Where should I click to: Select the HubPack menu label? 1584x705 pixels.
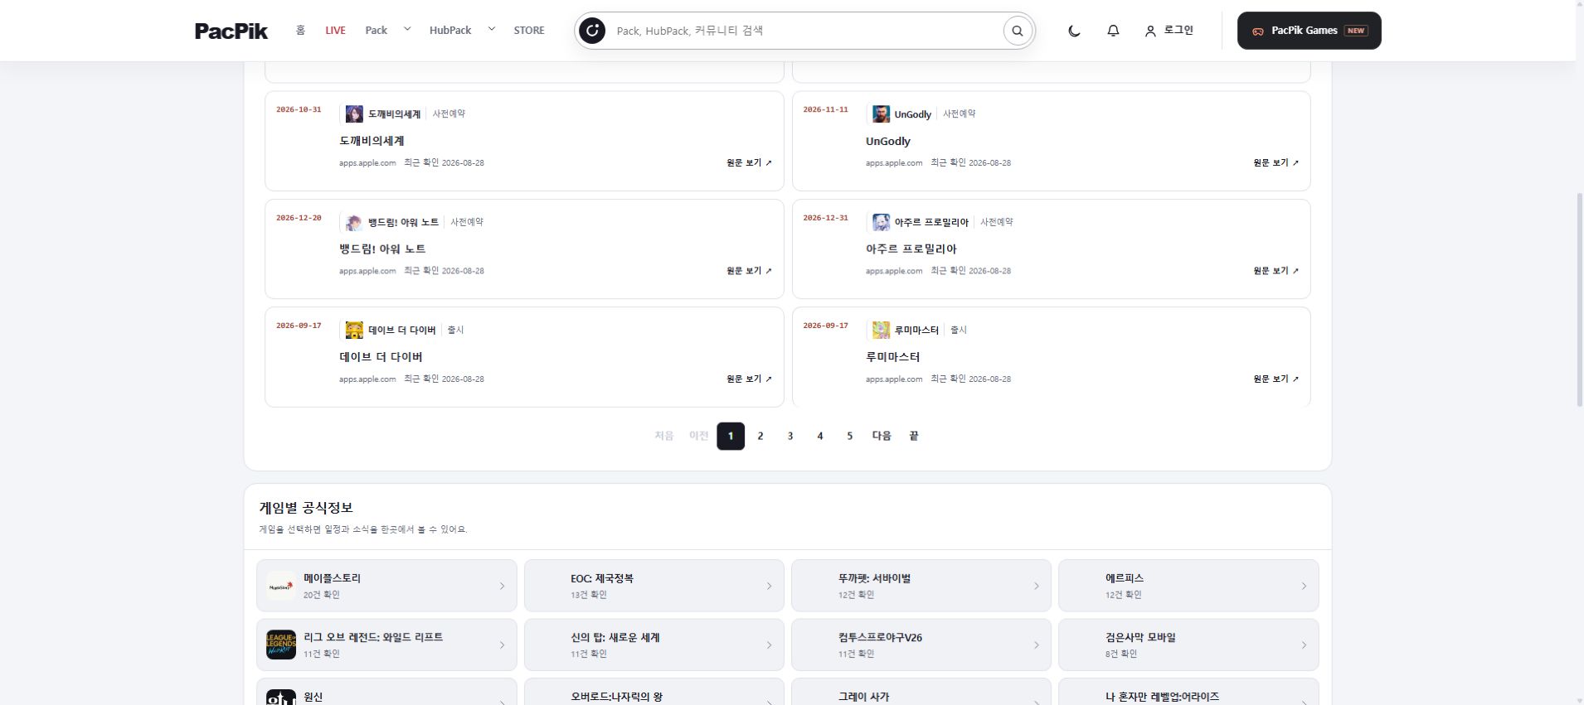(450, 31)
